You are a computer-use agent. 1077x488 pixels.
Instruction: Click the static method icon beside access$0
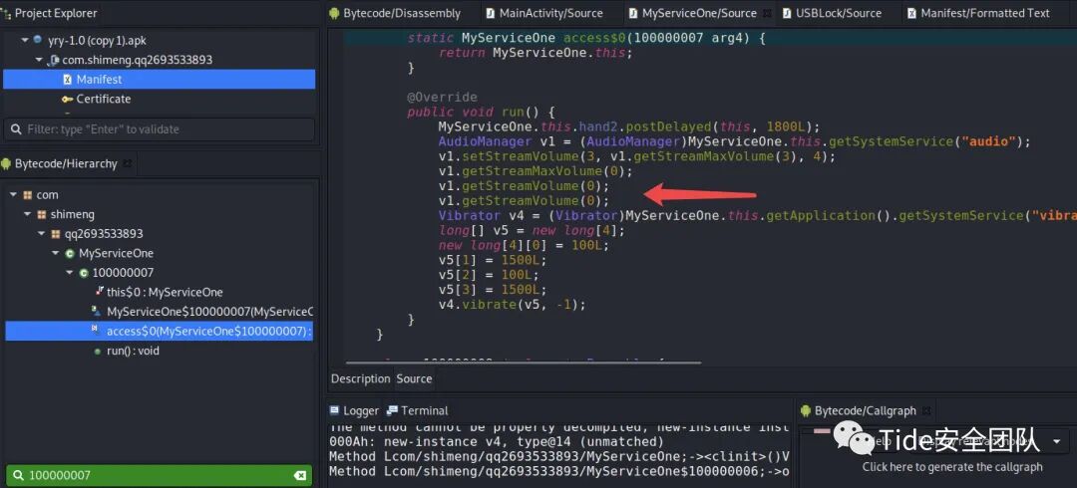click(x=96, y=331)
